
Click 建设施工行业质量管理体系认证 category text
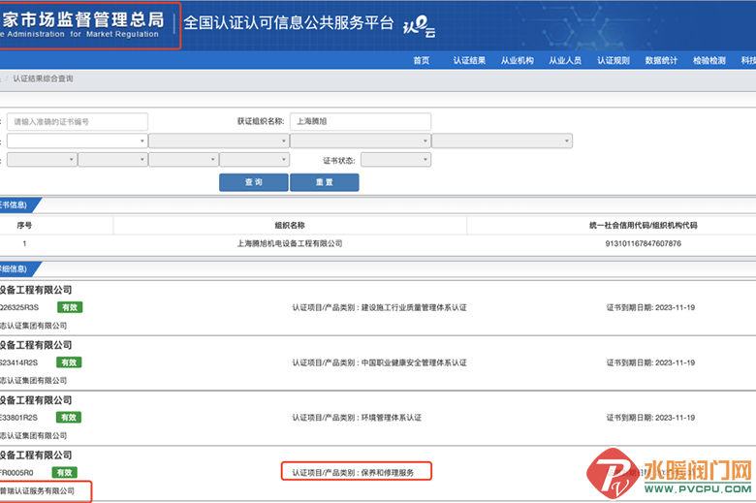(414, 307)
